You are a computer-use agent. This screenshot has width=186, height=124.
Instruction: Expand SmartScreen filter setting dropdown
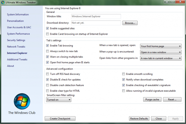(59, 99)
